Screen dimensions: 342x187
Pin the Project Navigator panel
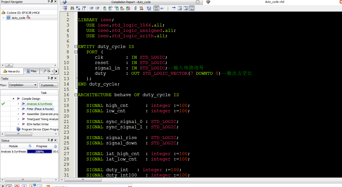(49, 2)
